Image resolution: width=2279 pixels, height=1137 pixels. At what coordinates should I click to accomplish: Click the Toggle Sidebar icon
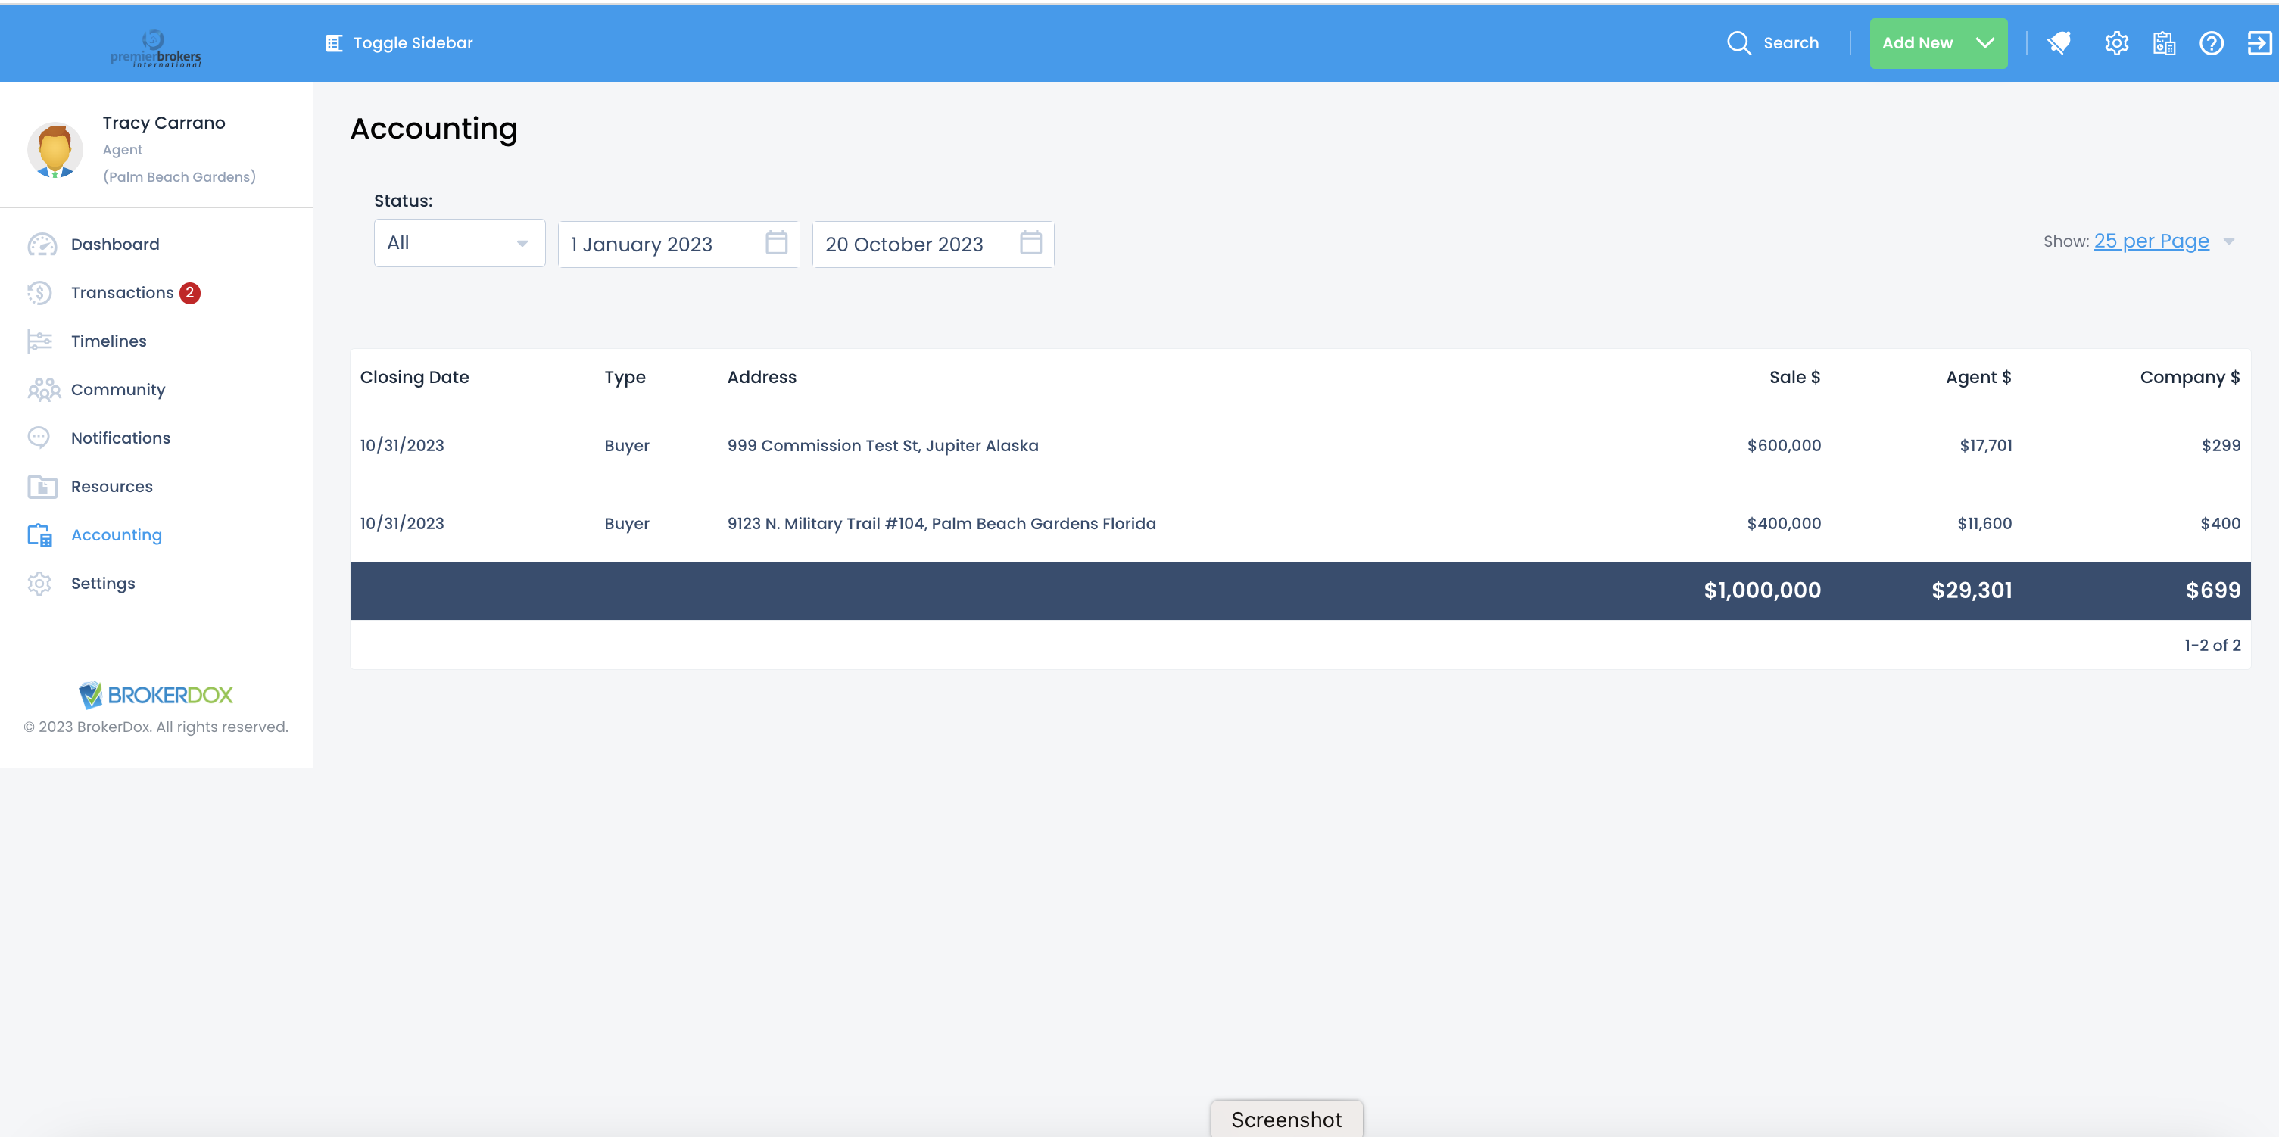(334, 43)
